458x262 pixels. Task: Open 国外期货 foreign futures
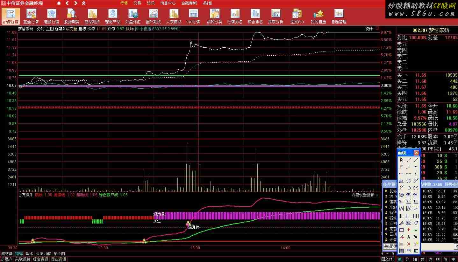point(153,16)
